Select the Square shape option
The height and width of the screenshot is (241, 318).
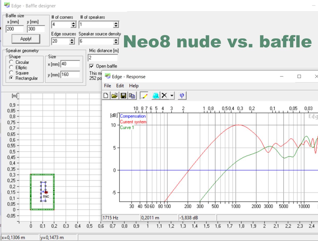coord(11,73)
